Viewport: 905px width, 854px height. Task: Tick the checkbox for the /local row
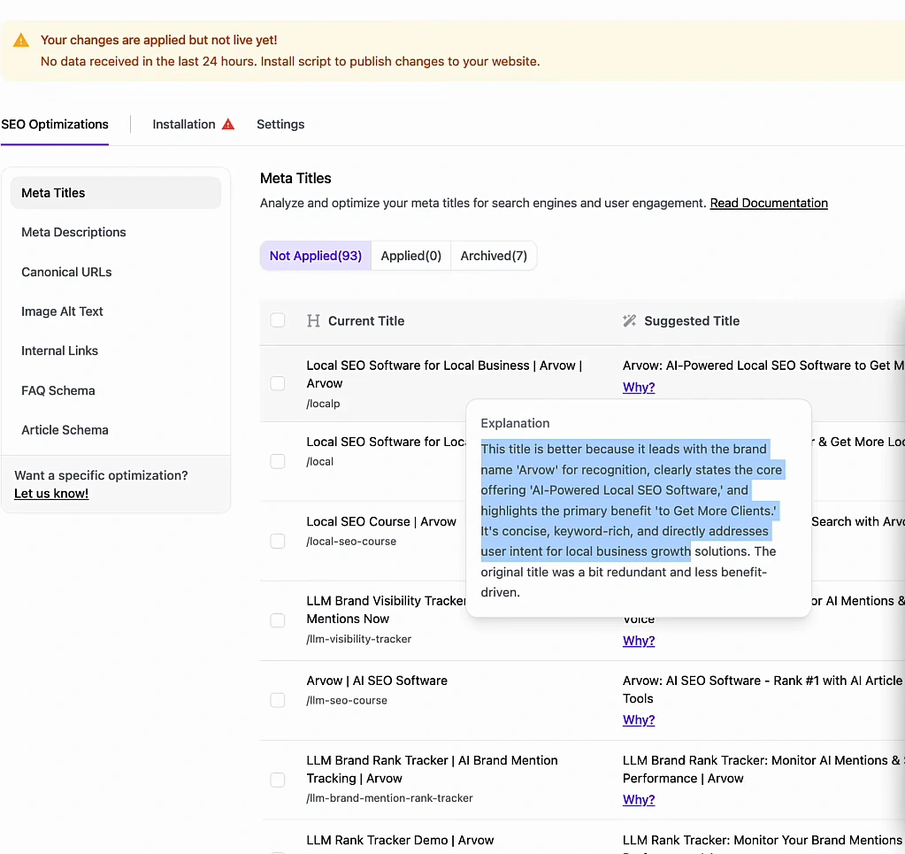pyautogui.click(x=278, y=461)
